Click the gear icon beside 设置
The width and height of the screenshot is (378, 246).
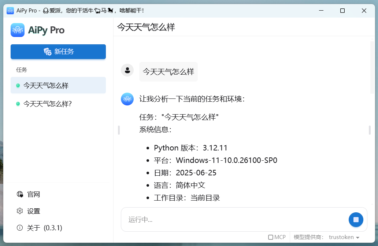tap(20, 211)
